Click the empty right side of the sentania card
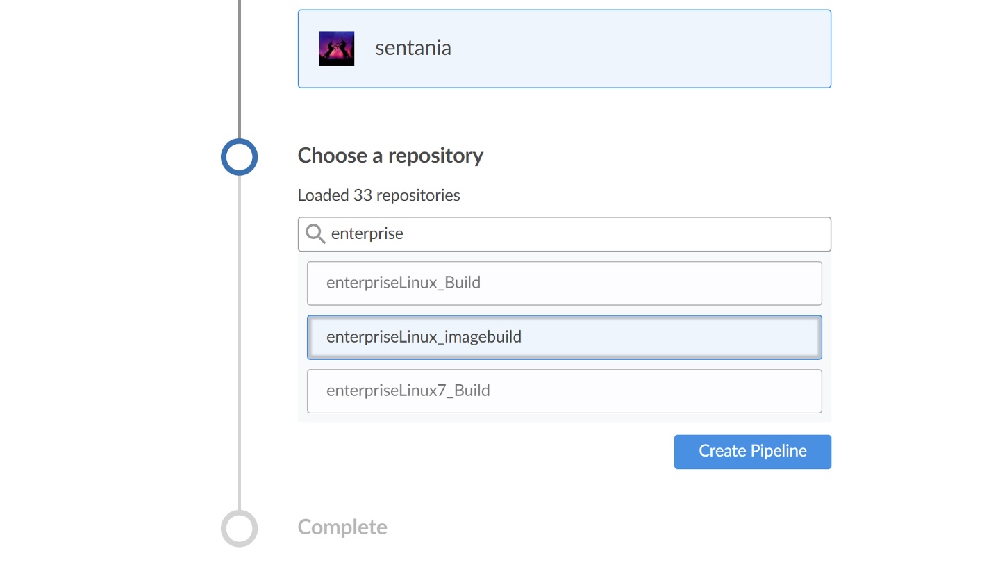Viewport: 1007px width, 567px height. point(660,49)
